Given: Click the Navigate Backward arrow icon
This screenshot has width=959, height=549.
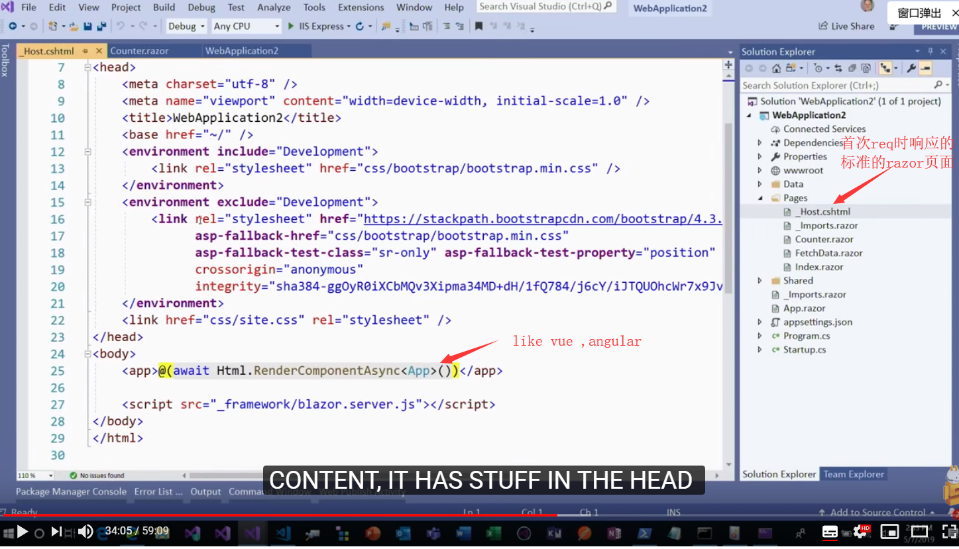Looking at the screenshot, I should 13,26.
